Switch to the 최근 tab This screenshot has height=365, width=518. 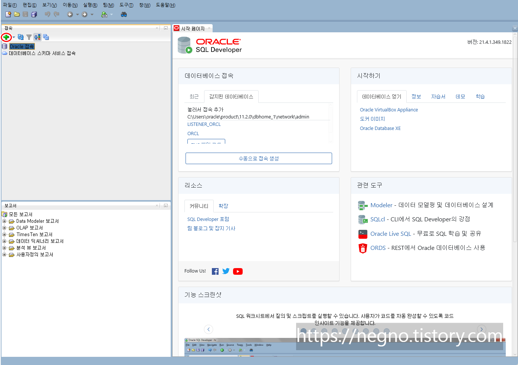click(x=194, y=97)
